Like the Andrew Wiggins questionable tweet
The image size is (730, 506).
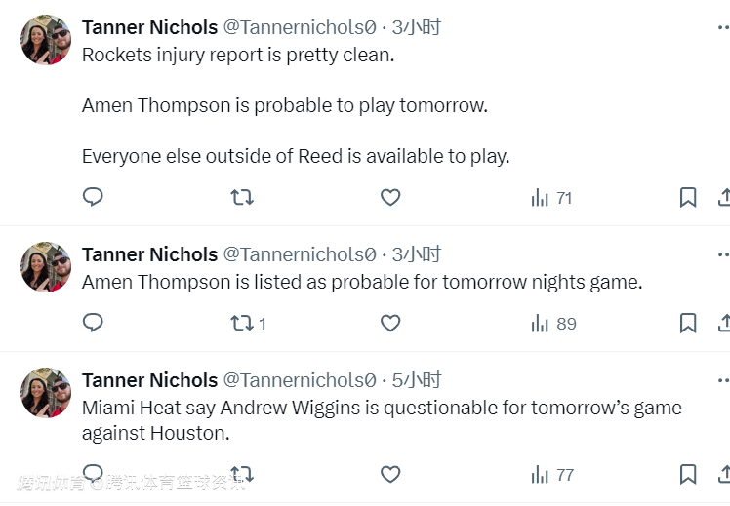click(x=390, y=475)
